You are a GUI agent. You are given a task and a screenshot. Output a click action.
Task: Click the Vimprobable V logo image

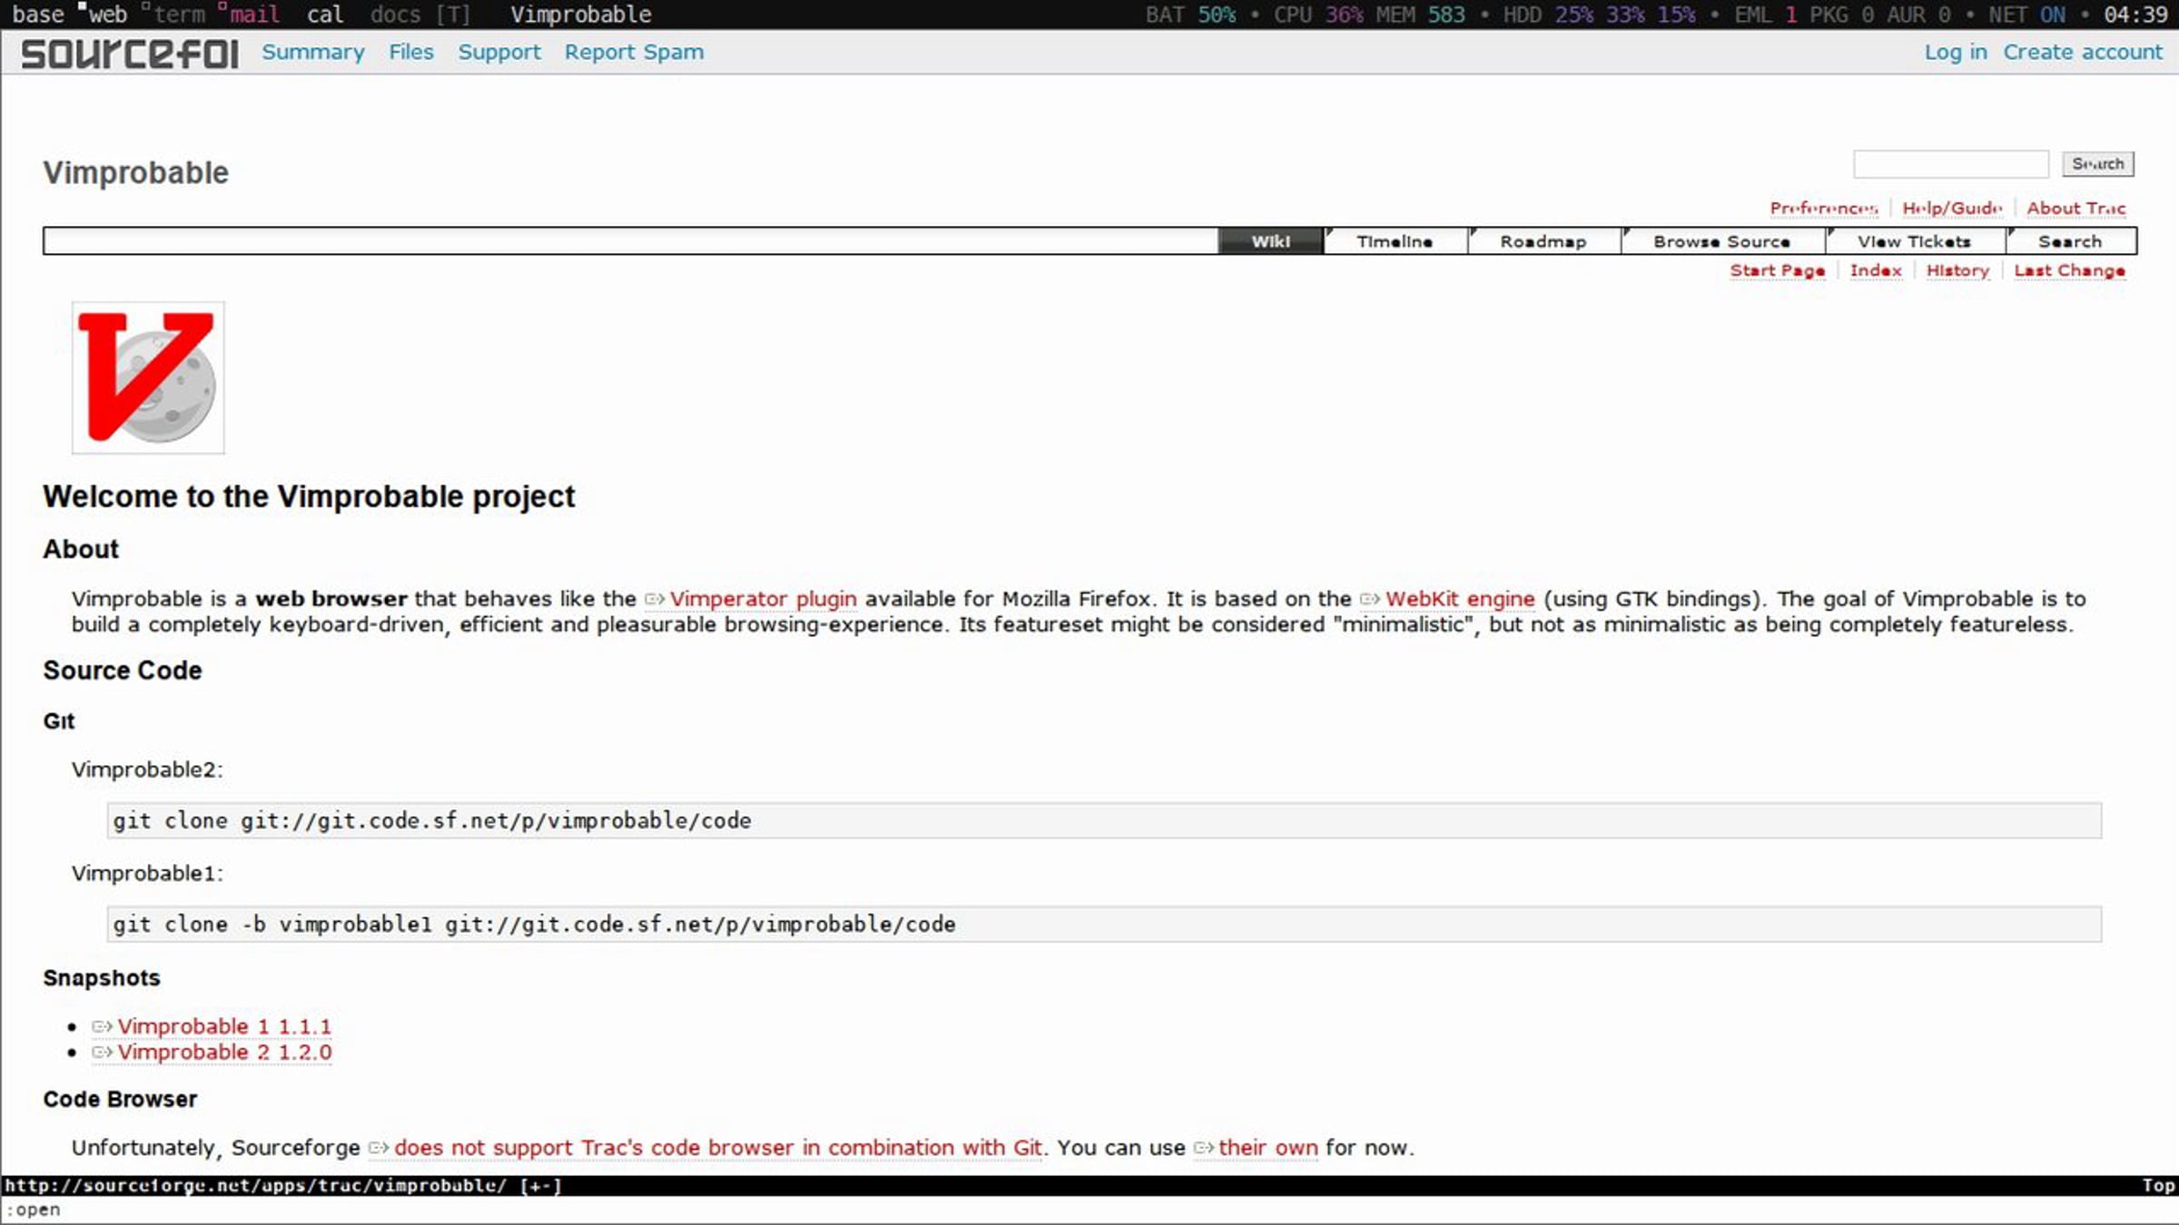pyautogui.click(x=148, y=377)
